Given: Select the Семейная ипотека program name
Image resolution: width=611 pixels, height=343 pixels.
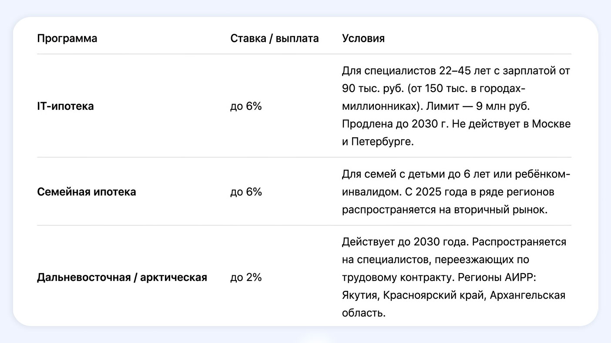Looking at the screenshot, I should 86,191.
